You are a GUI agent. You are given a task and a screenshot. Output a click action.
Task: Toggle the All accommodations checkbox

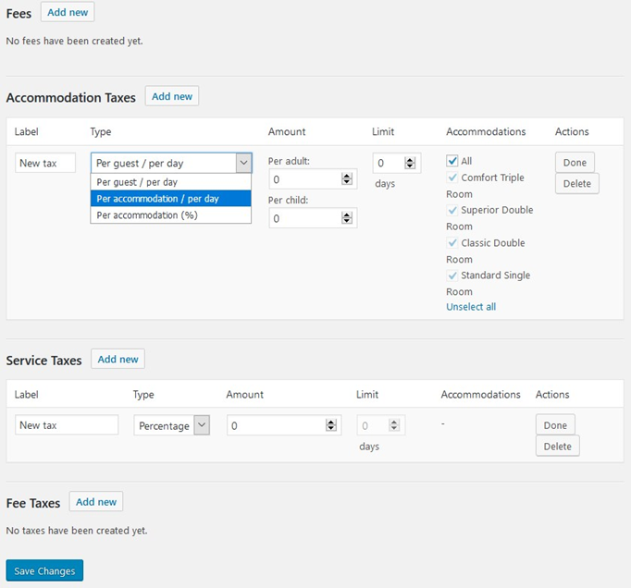[x=452, y=161]
